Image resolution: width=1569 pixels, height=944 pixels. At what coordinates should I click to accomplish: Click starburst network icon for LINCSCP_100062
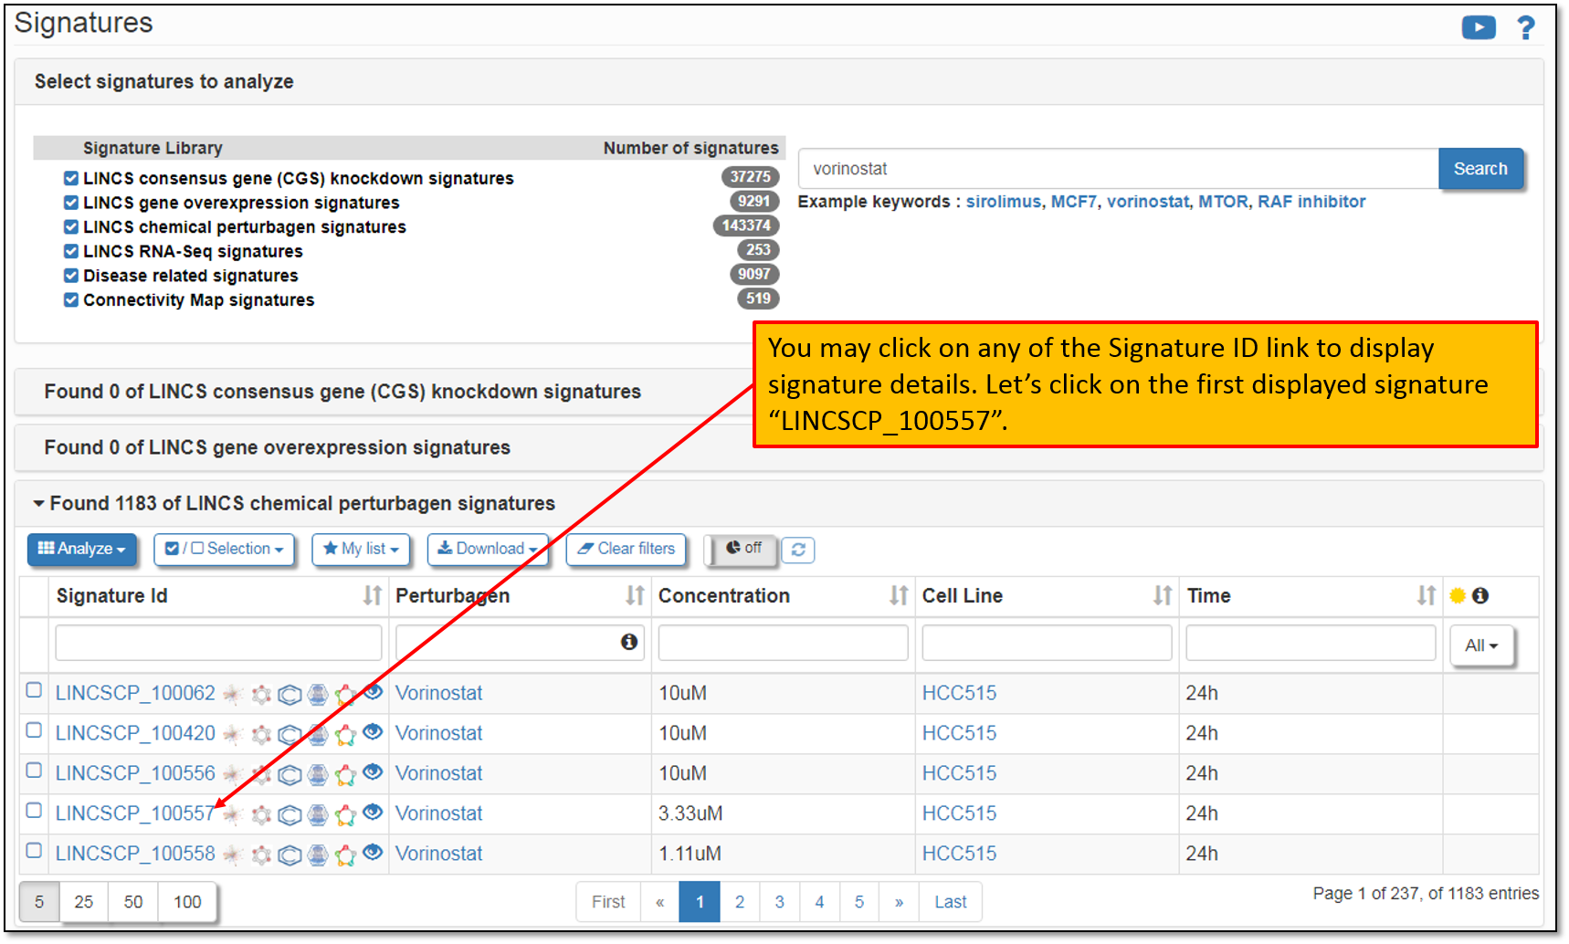(x=233, y=695)
